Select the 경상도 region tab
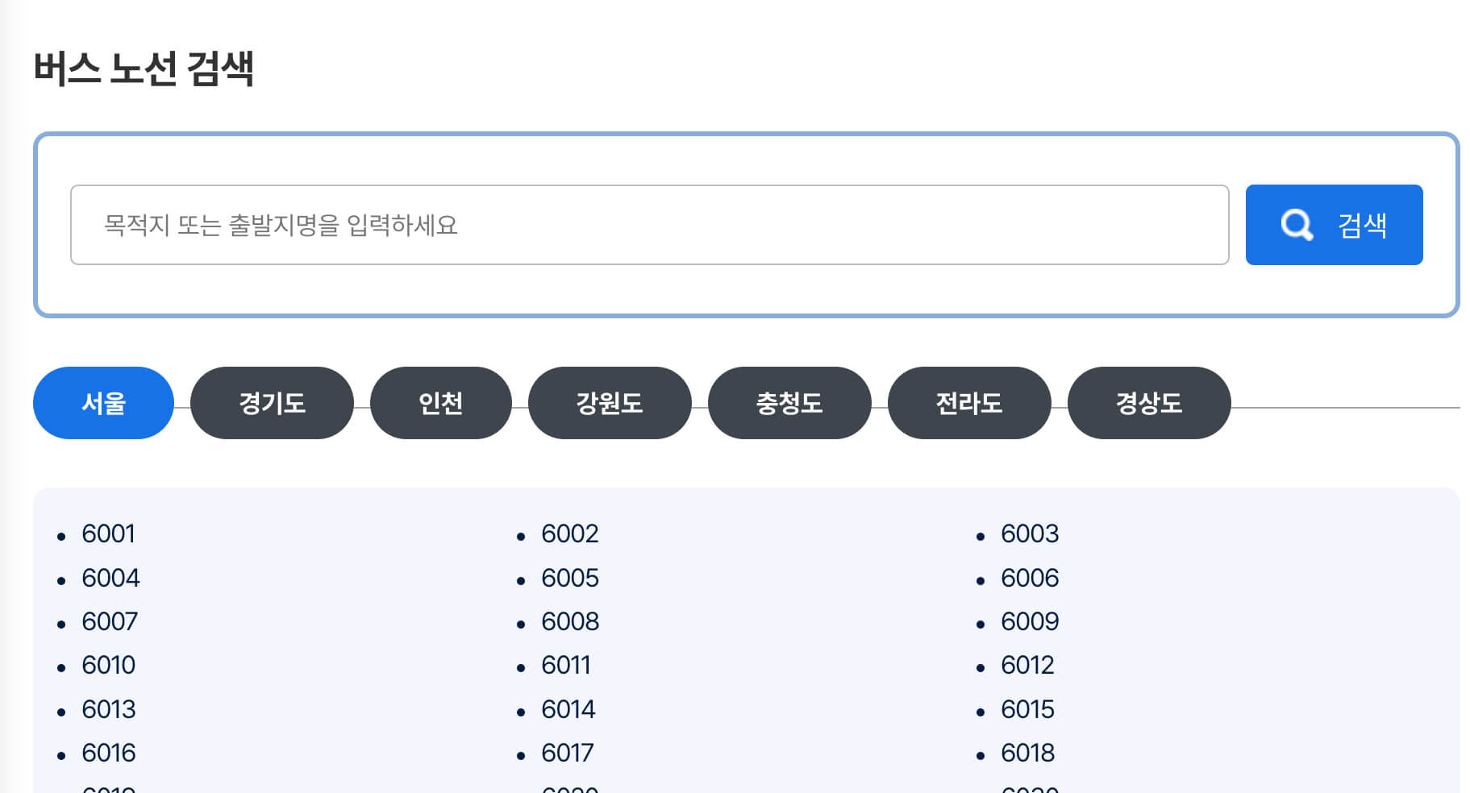Viewport: 1470px width, 793px height. click(x=1148, y=403)
